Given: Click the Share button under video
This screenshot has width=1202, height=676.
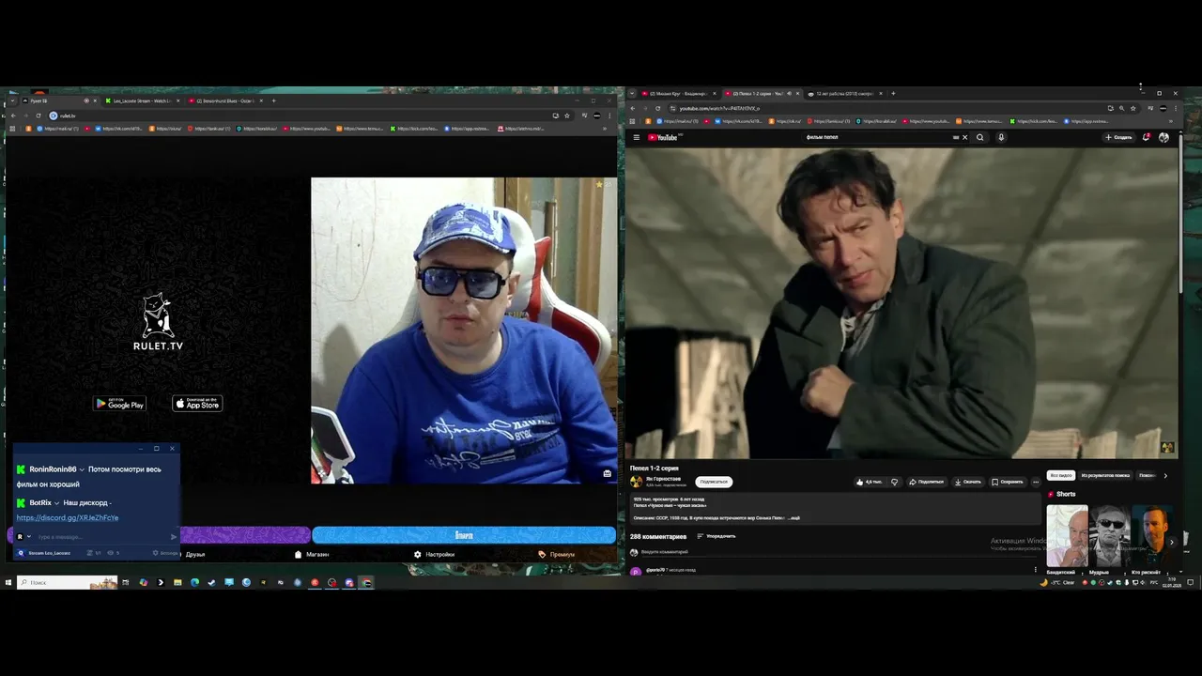Looking at the screenshot, I should tap(927, 482).
